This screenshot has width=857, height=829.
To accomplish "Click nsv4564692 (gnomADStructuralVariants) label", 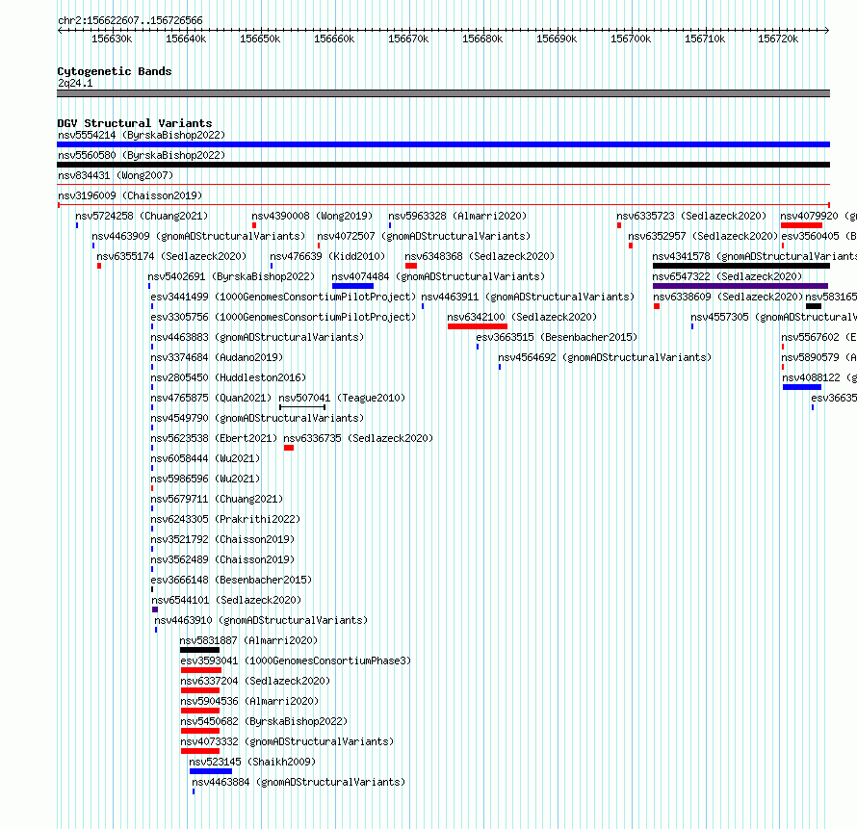I will click(605, 357).
